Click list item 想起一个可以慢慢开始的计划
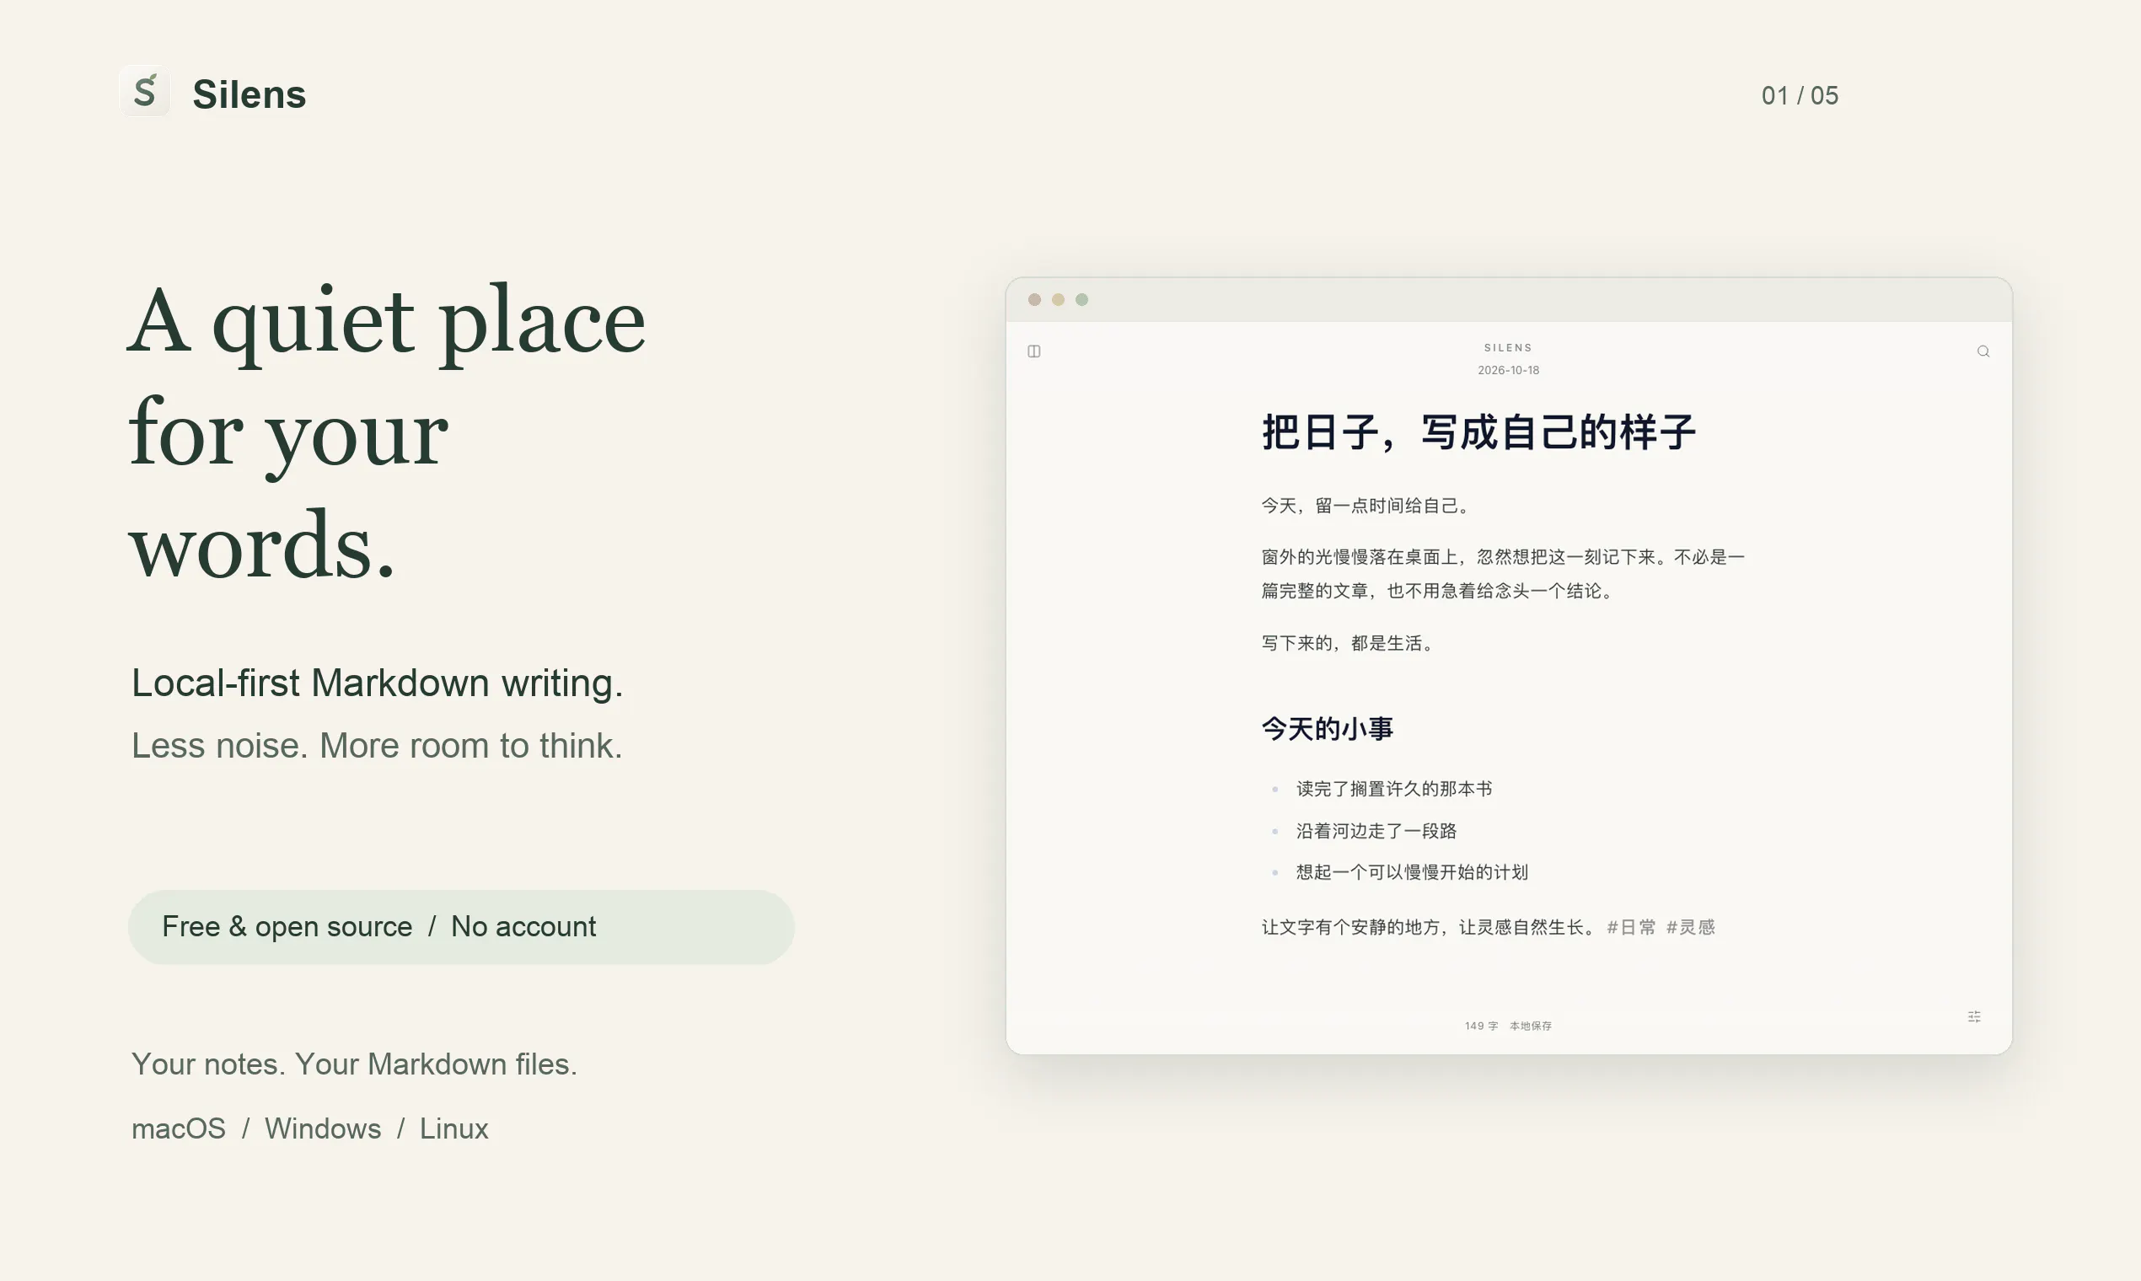 pyautogui.click(x=1413, y=873)
